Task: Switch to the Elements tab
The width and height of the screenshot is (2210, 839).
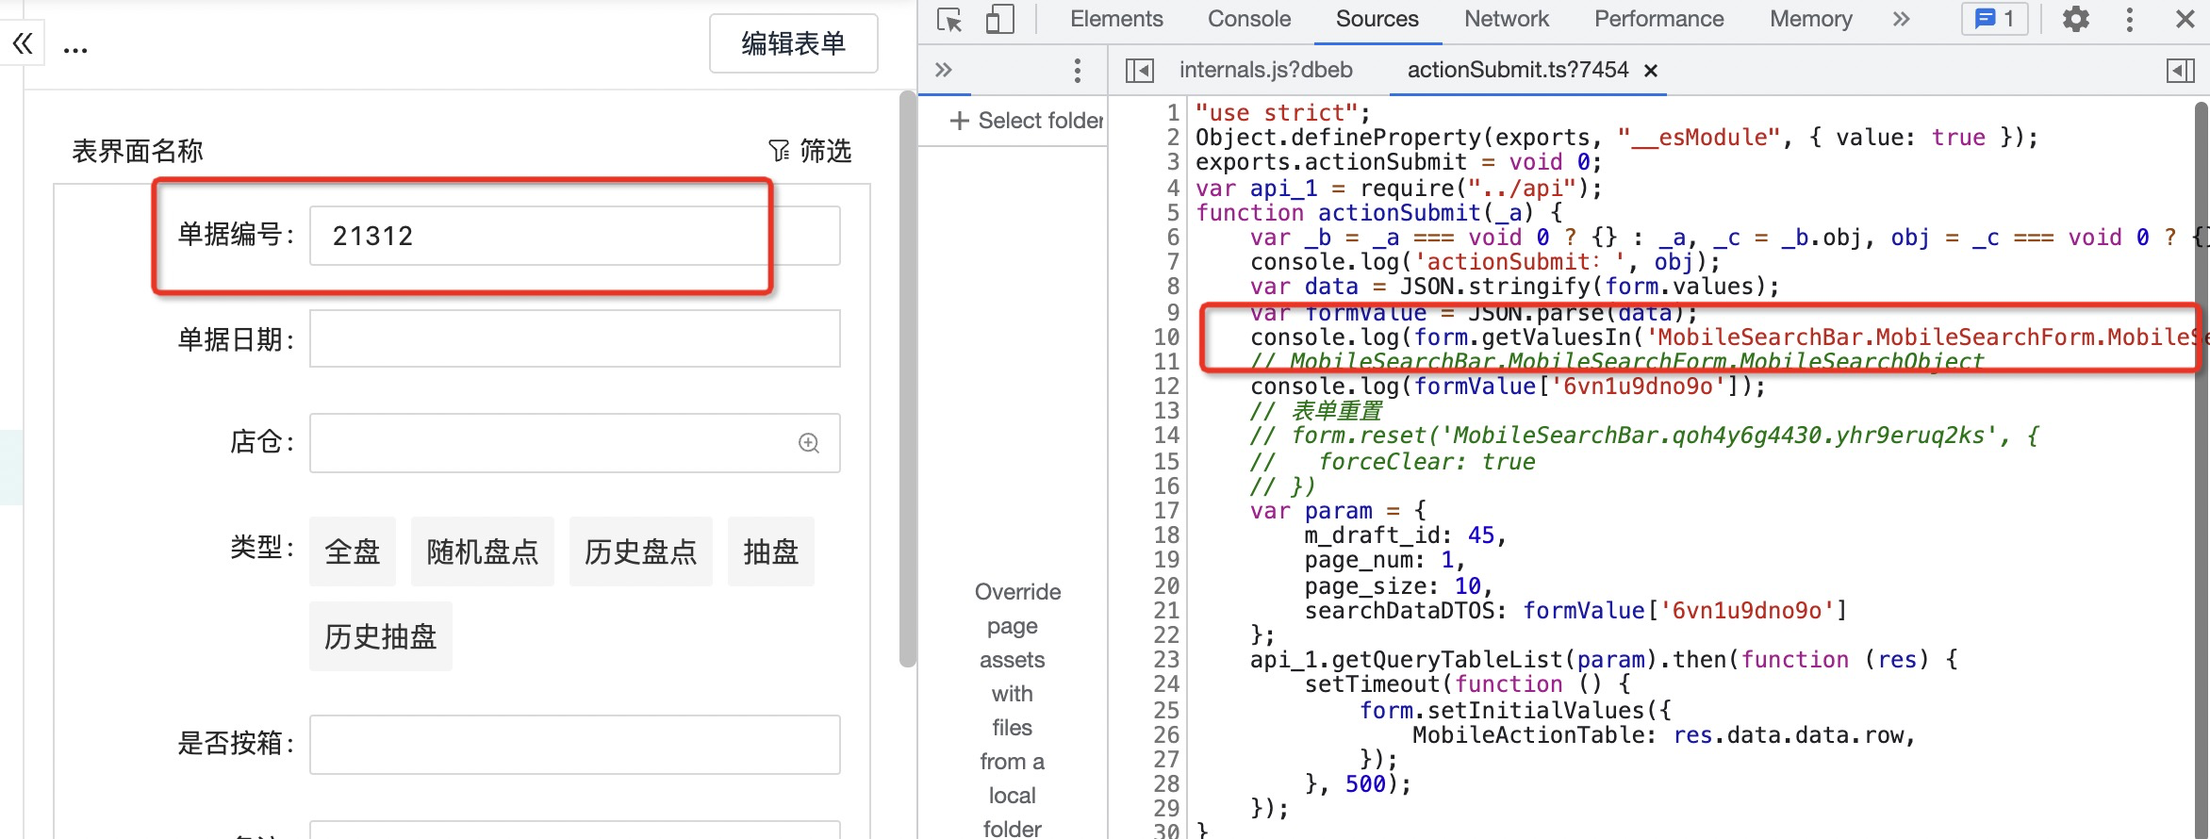Action: click(1116, 19)
